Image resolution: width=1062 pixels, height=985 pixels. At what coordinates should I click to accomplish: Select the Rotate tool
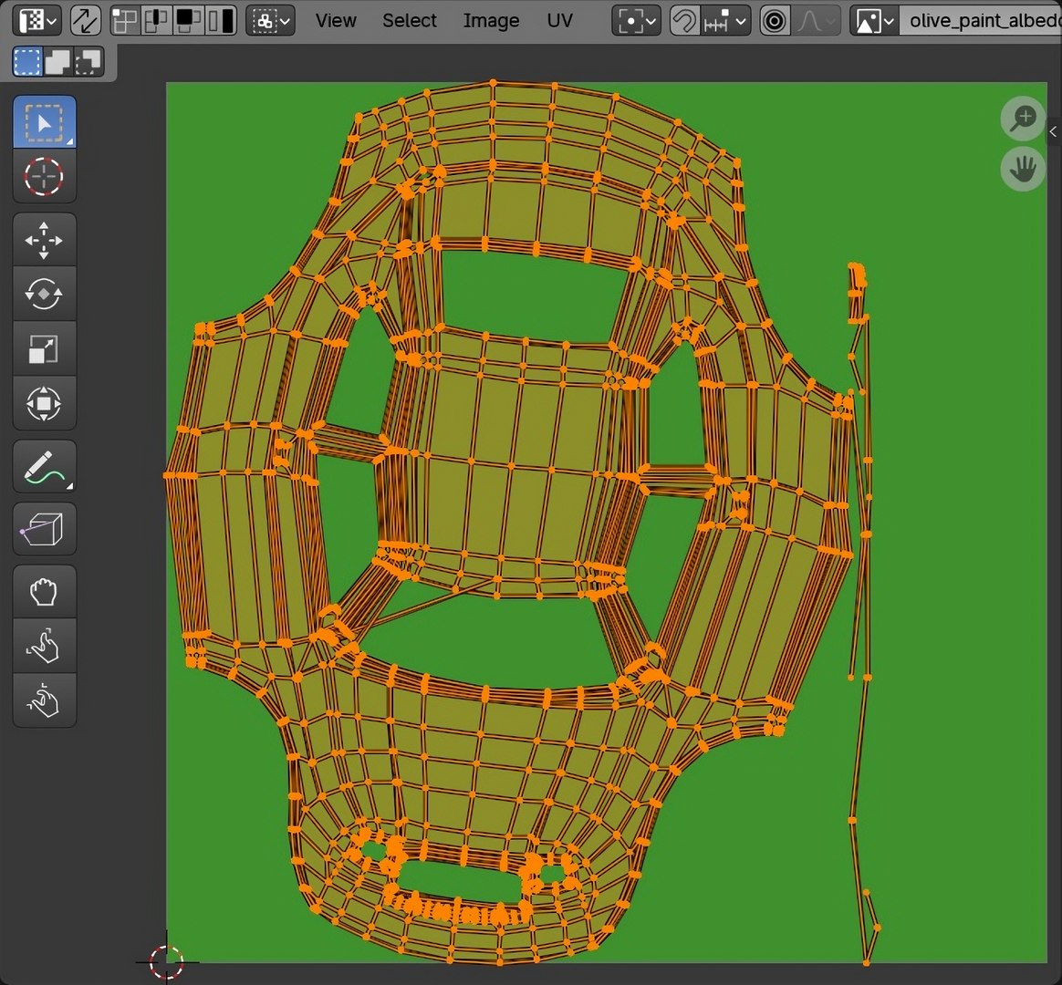(x=44, y=295)
